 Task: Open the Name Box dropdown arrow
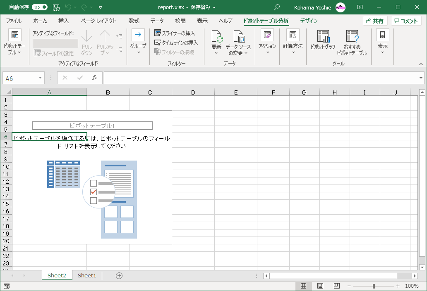(41, 78)
